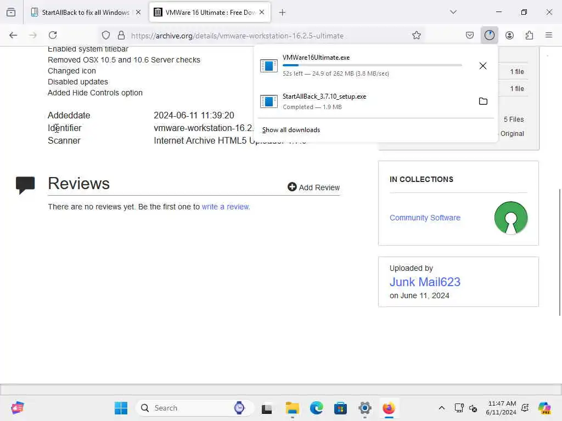Open tracking protection shield icon

click(106, 35)
